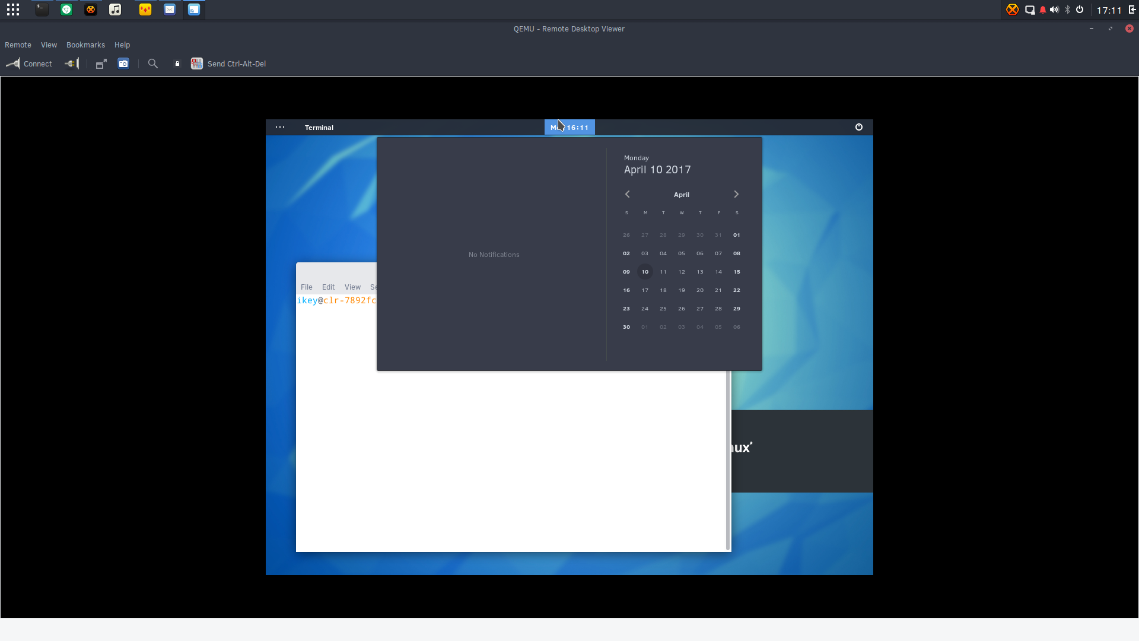1139x641 pixels.
Task: Click the screen lock tray icon
Action: pyautogui.click(x=1030, y=9)
